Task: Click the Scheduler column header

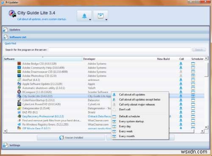Action: click(x=197, y=59)
